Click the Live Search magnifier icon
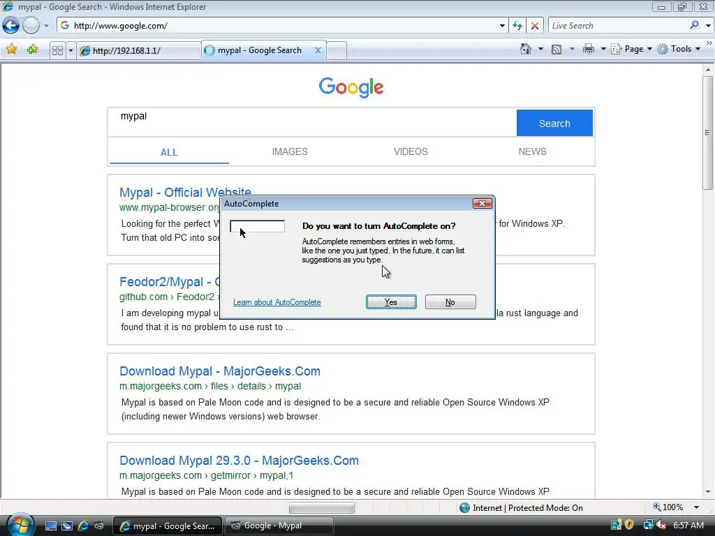 tap(695, 25)
